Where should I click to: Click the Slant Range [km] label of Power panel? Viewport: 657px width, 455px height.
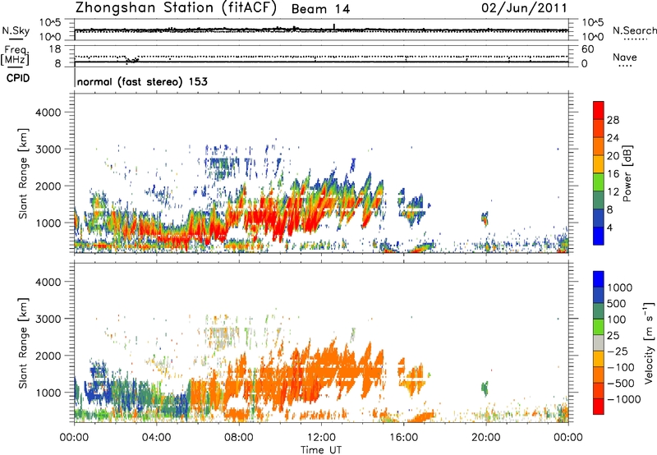[x=23, y=173]
